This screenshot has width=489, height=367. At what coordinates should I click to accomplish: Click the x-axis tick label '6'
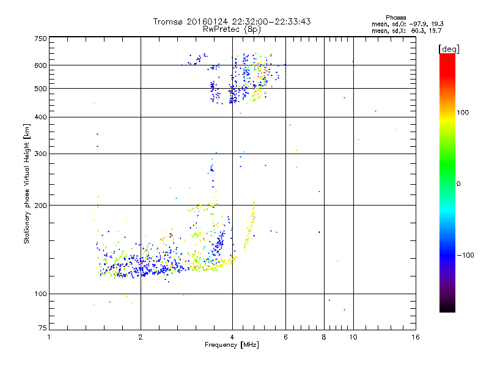tap(285, 337)
